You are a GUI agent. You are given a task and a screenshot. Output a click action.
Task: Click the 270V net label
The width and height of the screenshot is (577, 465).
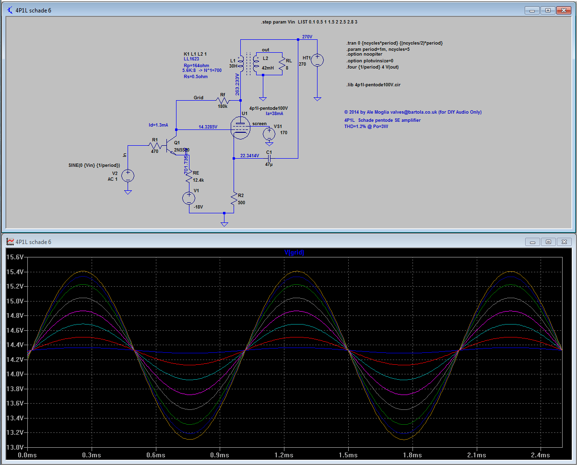coord(307,36)
